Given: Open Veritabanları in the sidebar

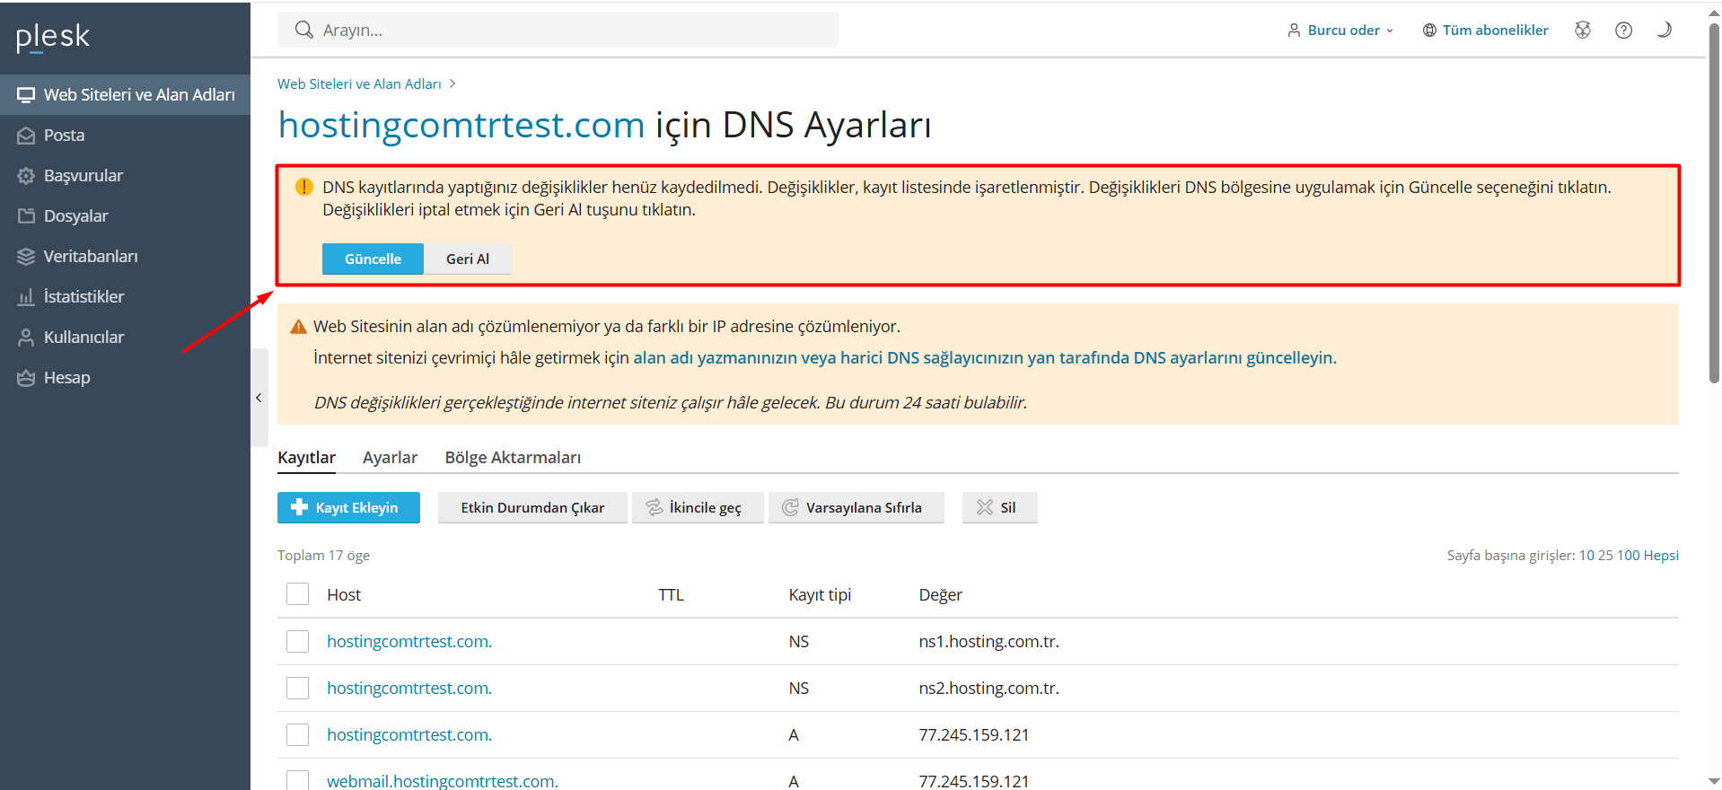Looking at the screenshot, I should (125, 257).
